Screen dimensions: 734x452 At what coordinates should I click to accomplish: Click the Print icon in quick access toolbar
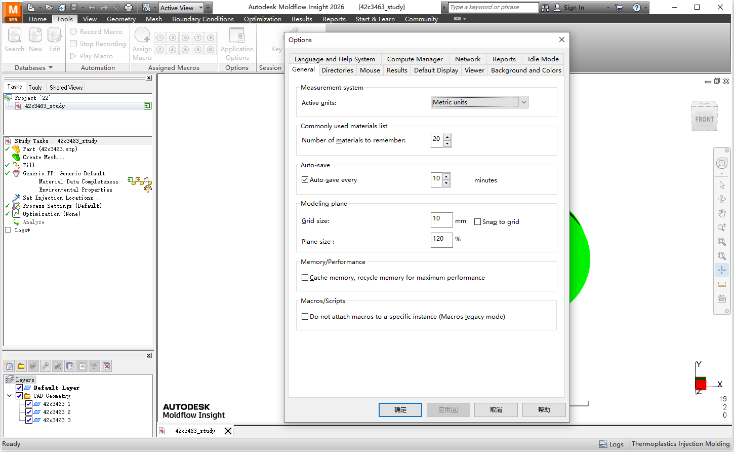pos(129,7)
